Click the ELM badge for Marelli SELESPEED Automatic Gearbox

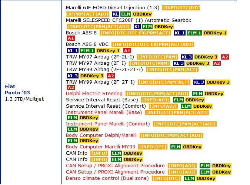147,27
